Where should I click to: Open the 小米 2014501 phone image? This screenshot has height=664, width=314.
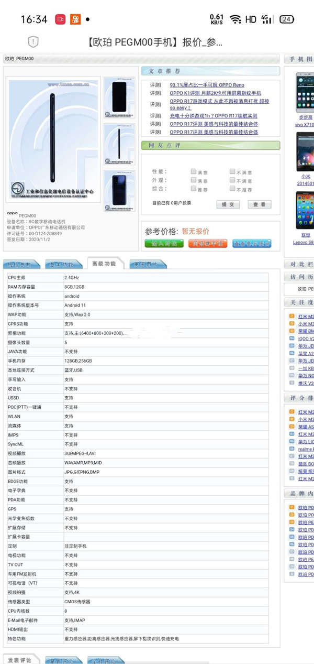tap(305, 151)
